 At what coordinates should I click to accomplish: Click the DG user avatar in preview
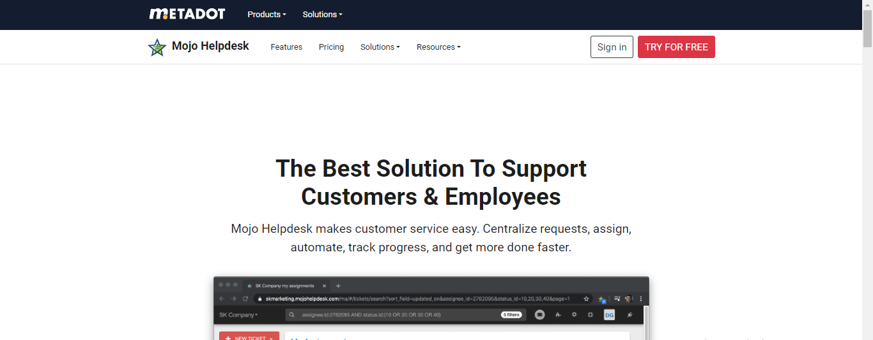(609, 314)
